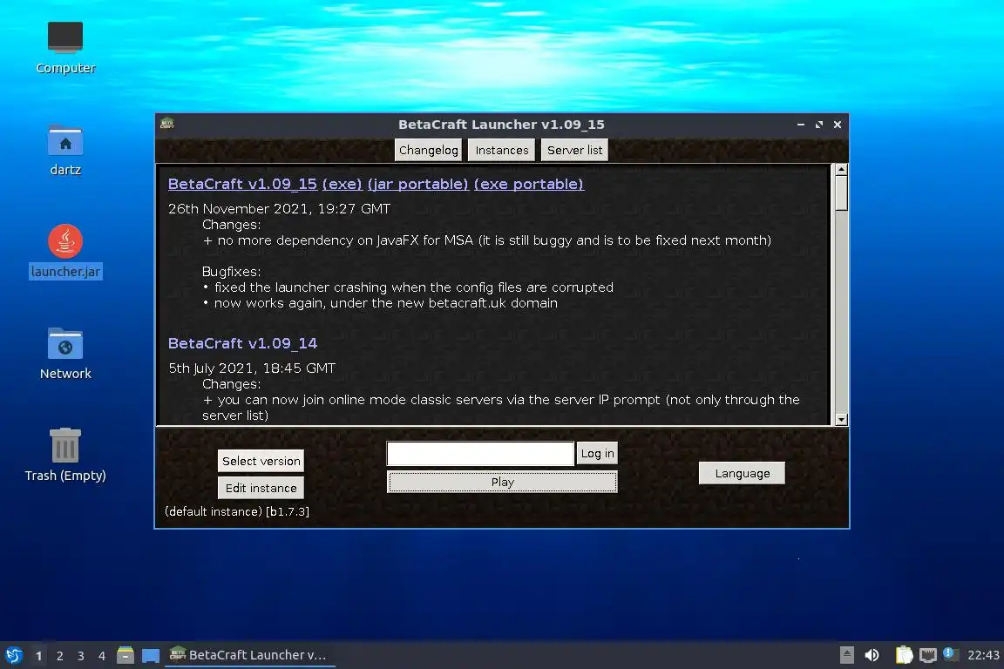Switch to workspace 4 in the pager
The height and width of the screenshot is (669, 1004).
click(102, 656)
